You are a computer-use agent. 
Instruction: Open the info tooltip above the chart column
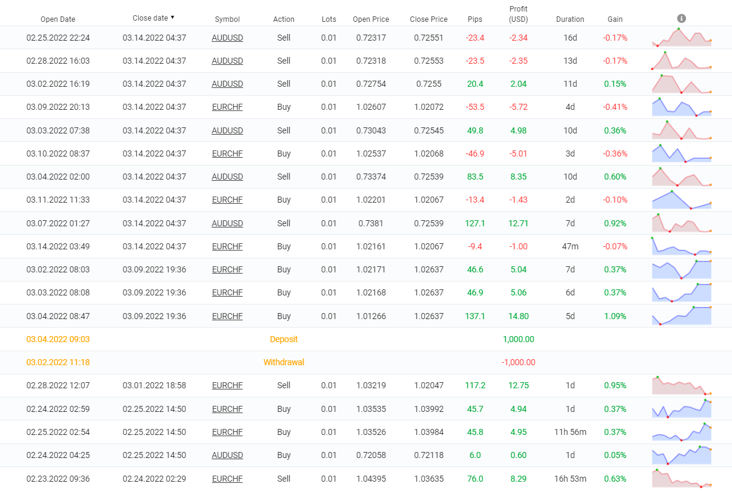(681, 18)
